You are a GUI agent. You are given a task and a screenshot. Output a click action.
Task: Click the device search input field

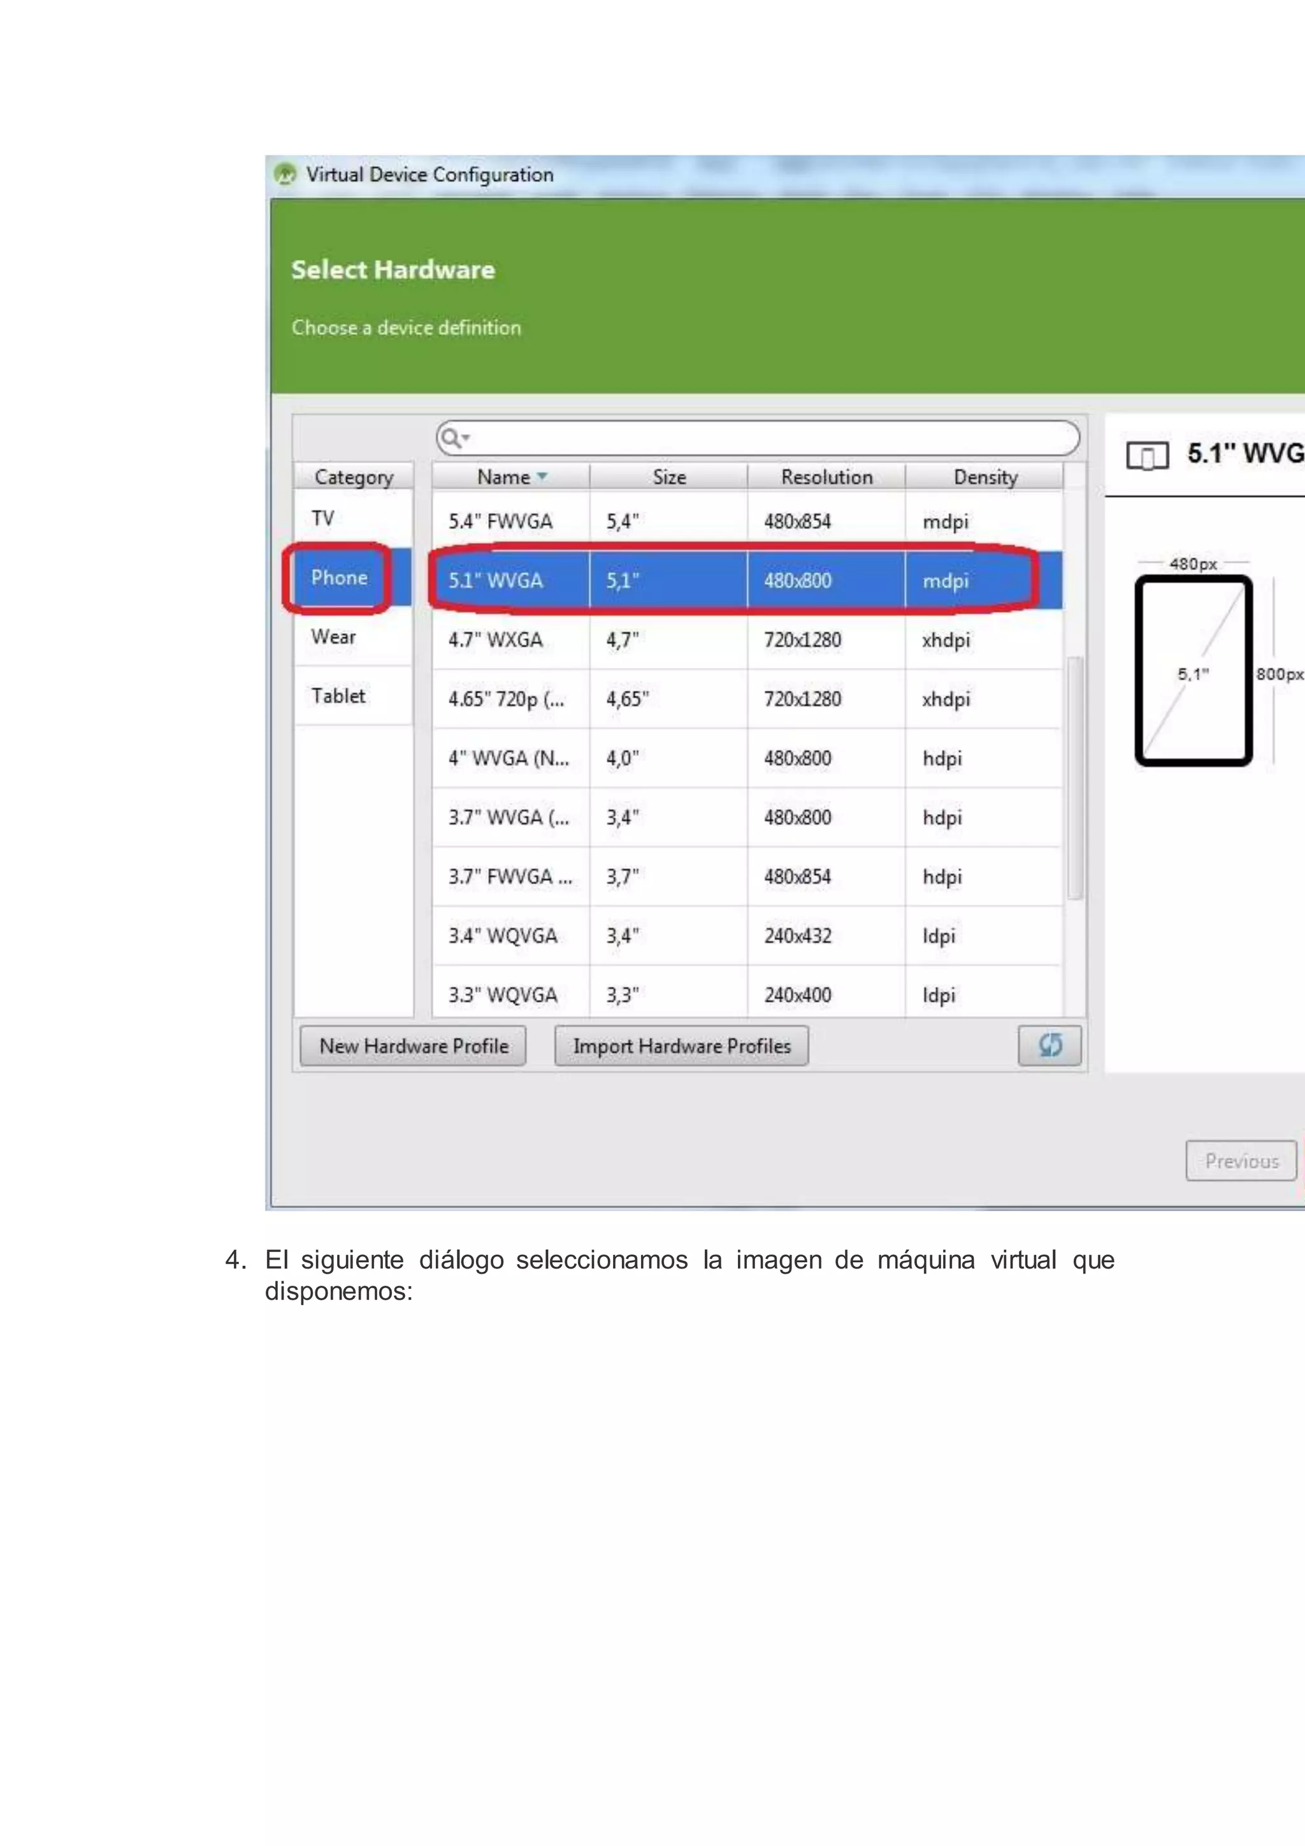758,438
